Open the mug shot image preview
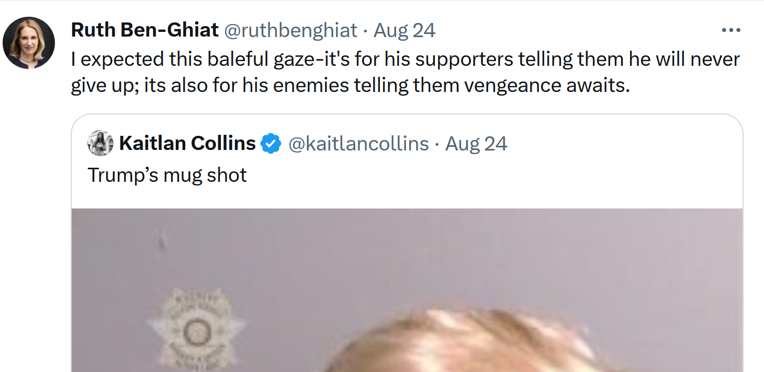The width and height of the screenshot is (764, 372). tap(407, 290)
